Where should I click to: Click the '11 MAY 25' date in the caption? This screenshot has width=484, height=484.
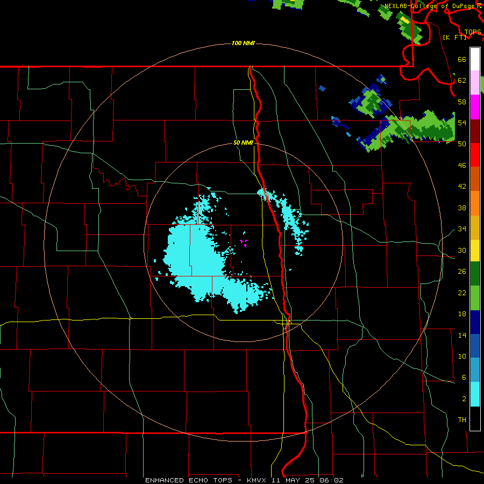tap(293, 480)
